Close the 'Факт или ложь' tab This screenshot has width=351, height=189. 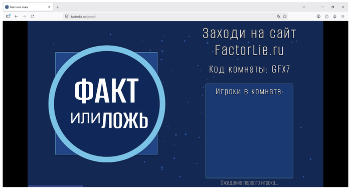49,7
